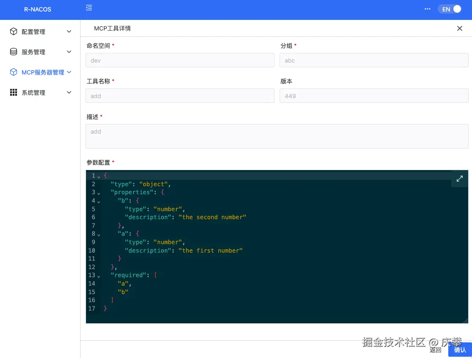Click the 工具名称 field showing add
Screen dimensions: 472x358
(180, 96)
